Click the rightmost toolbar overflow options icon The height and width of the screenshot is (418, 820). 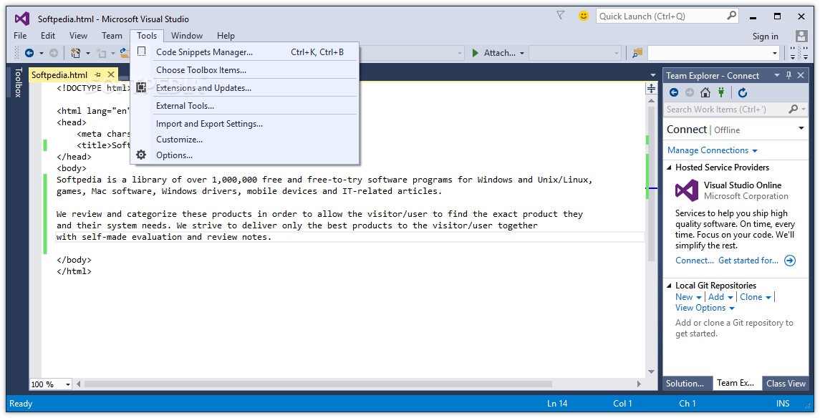(806, 53)
